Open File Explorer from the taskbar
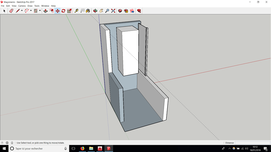 (x=91, y=149)
